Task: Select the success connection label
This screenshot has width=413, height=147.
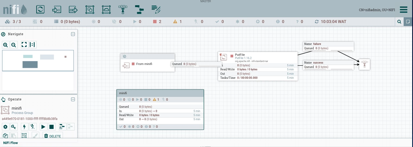Action: point(328,65)
